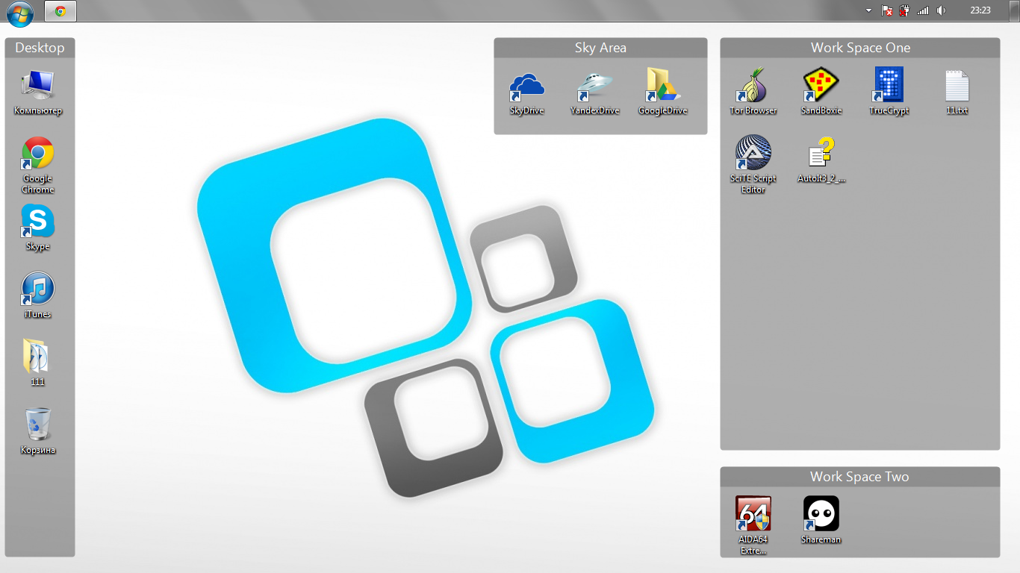Image resolution: width=1020 pixels, height=573 pixels.
Task: Select the Skype desktop shortcut
Action: tap(37, 222)
